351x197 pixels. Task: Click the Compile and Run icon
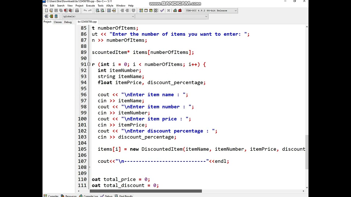(151, 10)
